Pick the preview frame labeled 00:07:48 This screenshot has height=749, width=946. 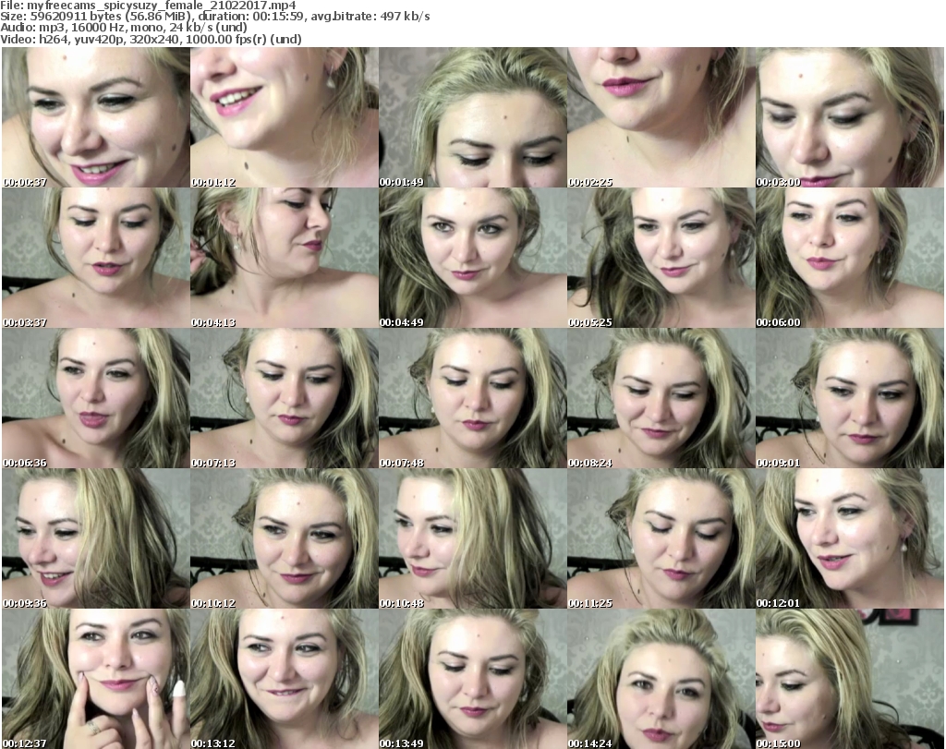click(x=473, y=398)
